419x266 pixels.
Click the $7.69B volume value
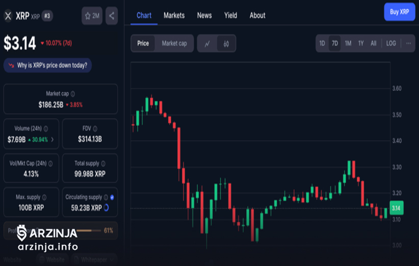click(17, 140)
